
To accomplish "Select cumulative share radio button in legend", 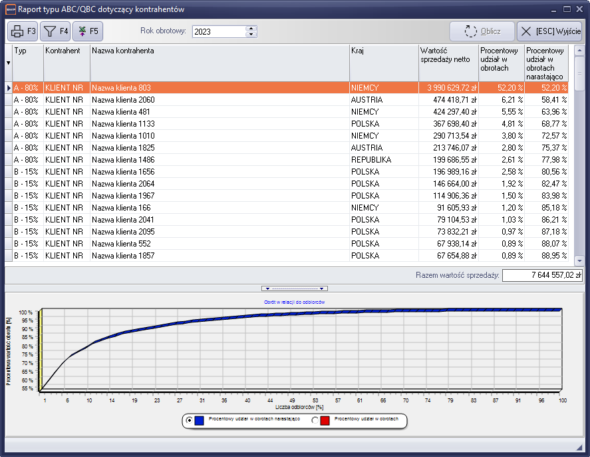I will coord(190,420).
